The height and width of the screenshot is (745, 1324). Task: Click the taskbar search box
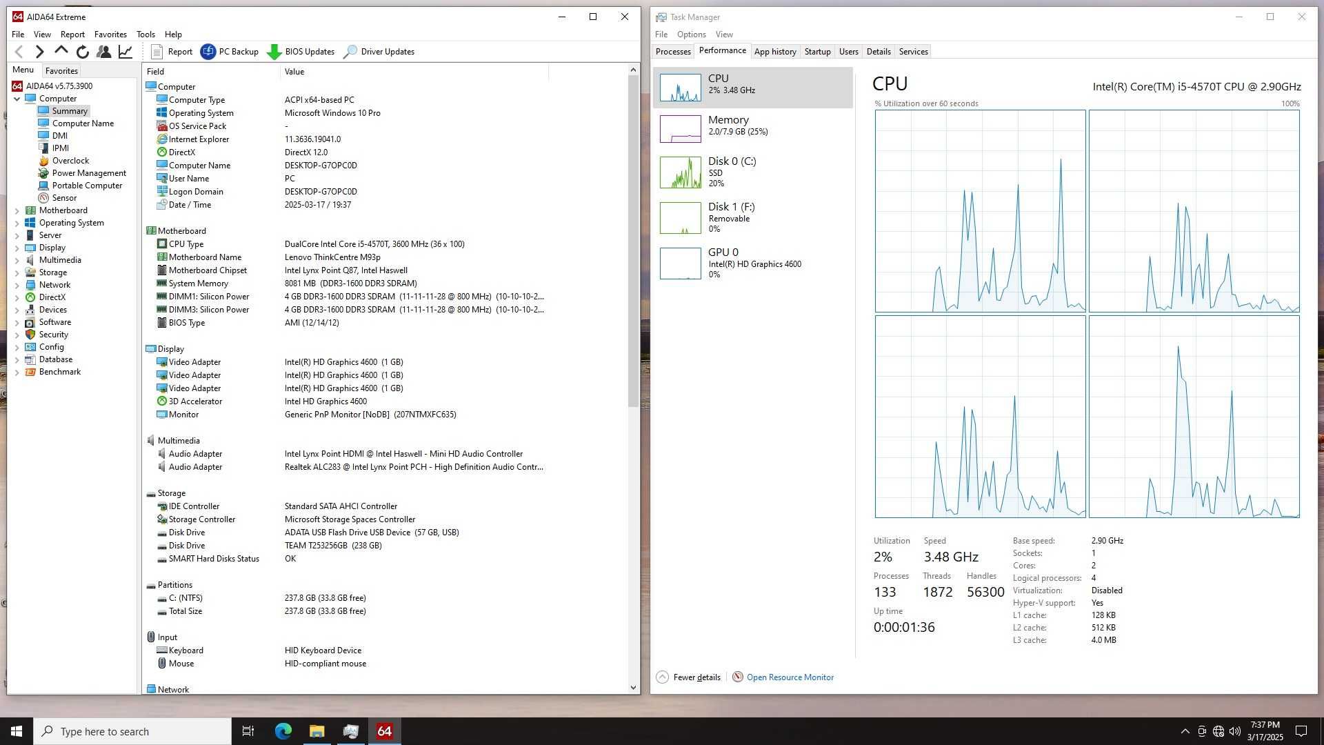point(132,731)
